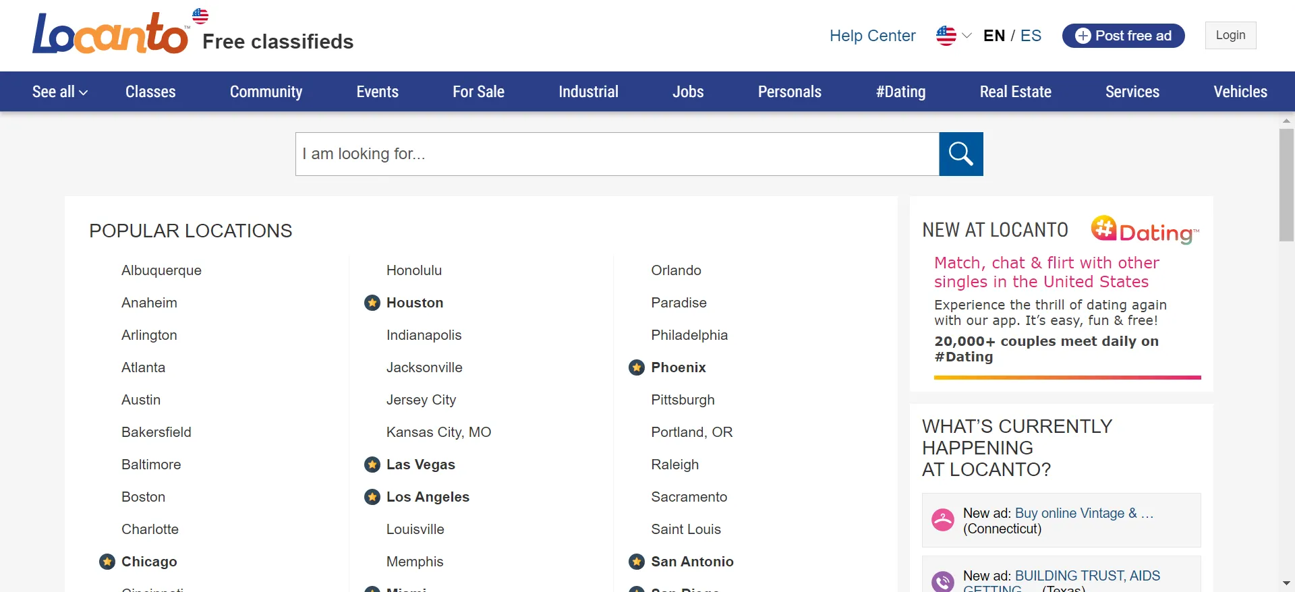Open the Raleigh location
The width and height of the screenshot is (1295, 592).
coord(674,465)
